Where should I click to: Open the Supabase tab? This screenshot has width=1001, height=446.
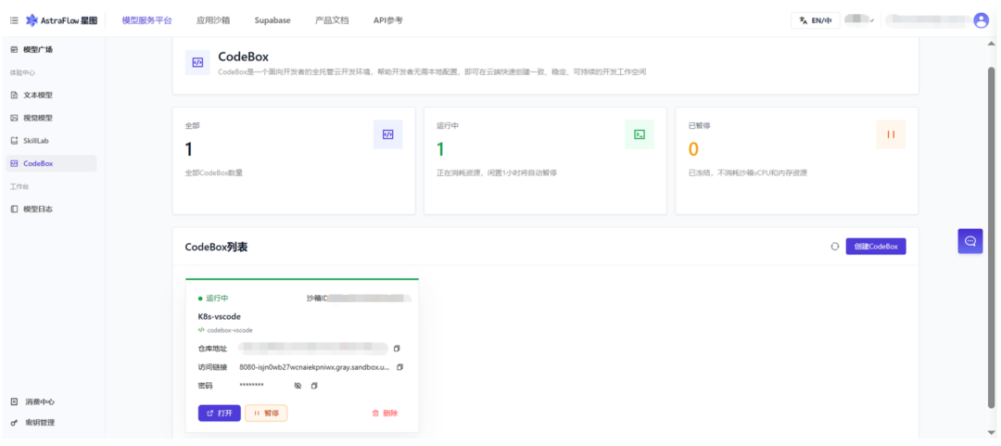pos(272,20)
